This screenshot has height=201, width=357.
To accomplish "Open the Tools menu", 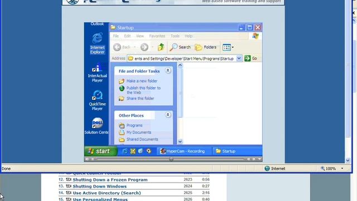I will (x=175, y=36).
